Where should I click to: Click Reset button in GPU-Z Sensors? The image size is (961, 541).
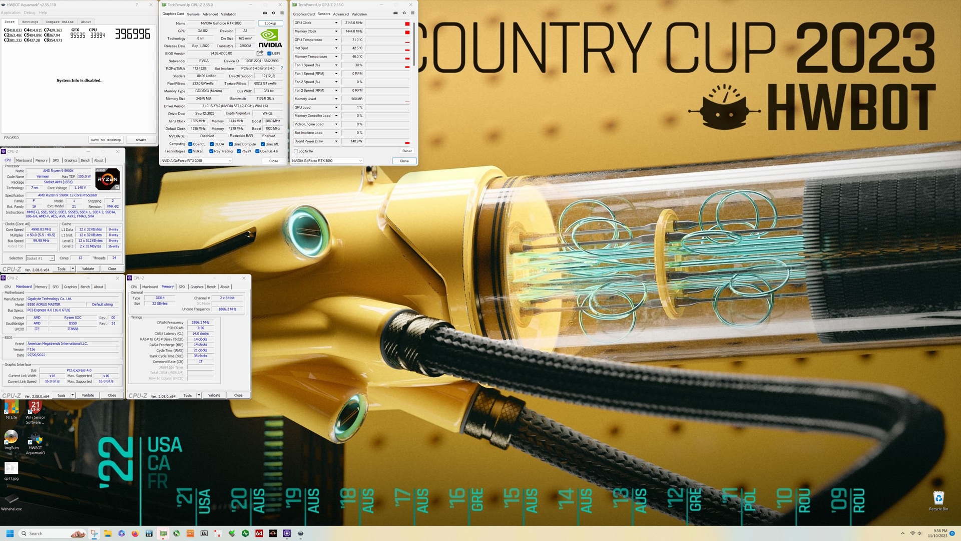pos(407,151)
